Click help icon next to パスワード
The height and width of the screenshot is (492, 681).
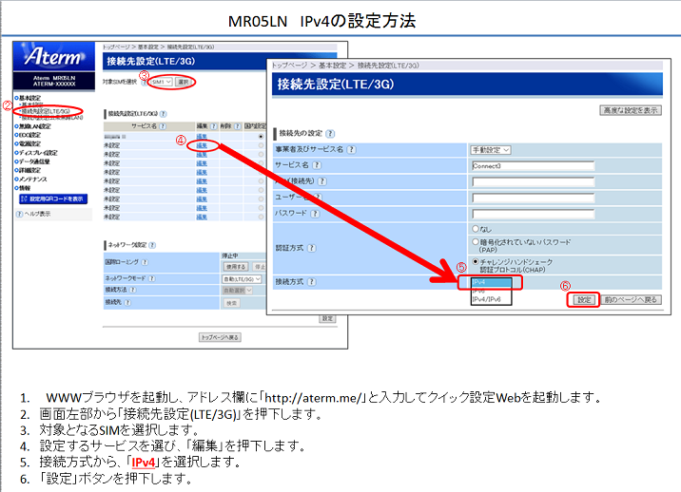[316, 214]
